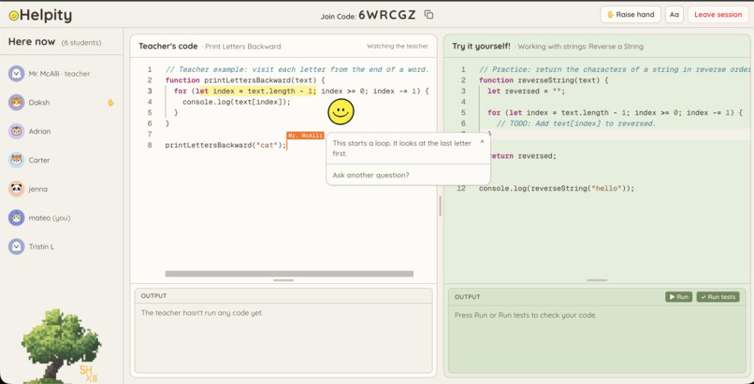Click the yellow smiley helper face

tap(341, 112)
